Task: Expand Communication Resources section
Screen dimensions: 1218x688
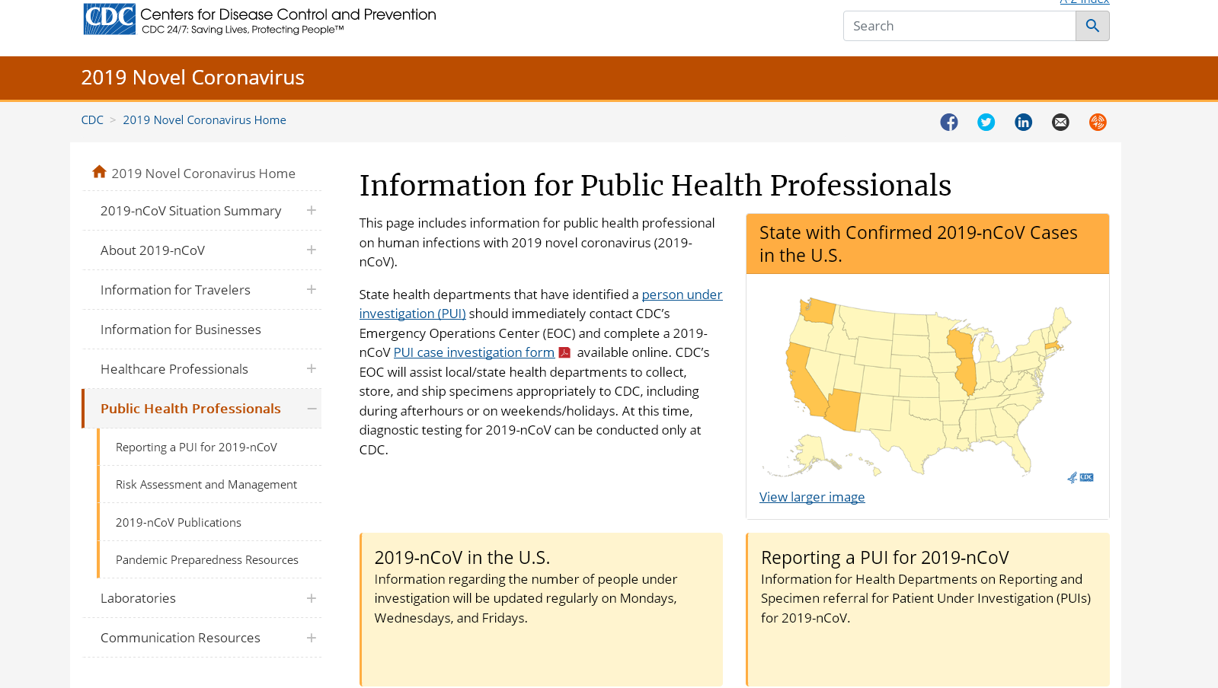Action: pos(312,638)
